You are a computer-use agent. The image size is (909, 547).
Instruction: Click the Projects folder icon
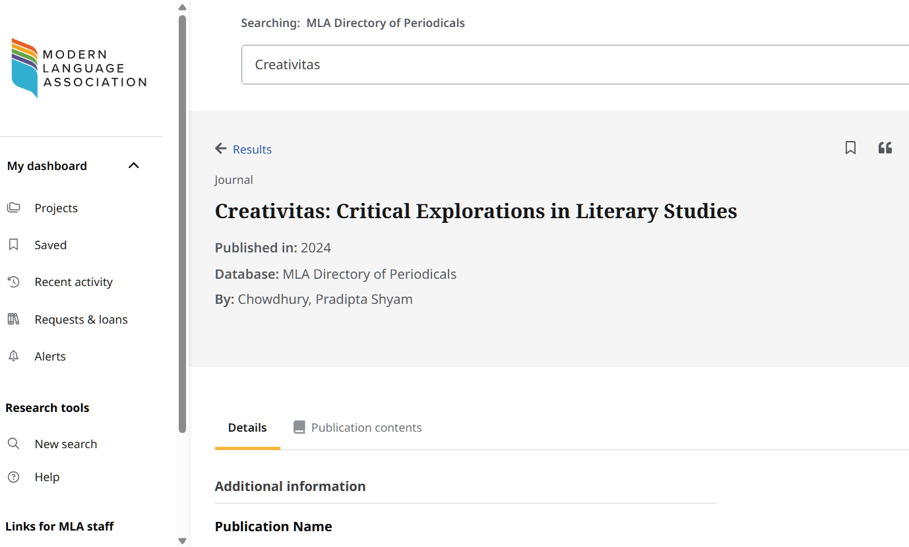[13, 208]
